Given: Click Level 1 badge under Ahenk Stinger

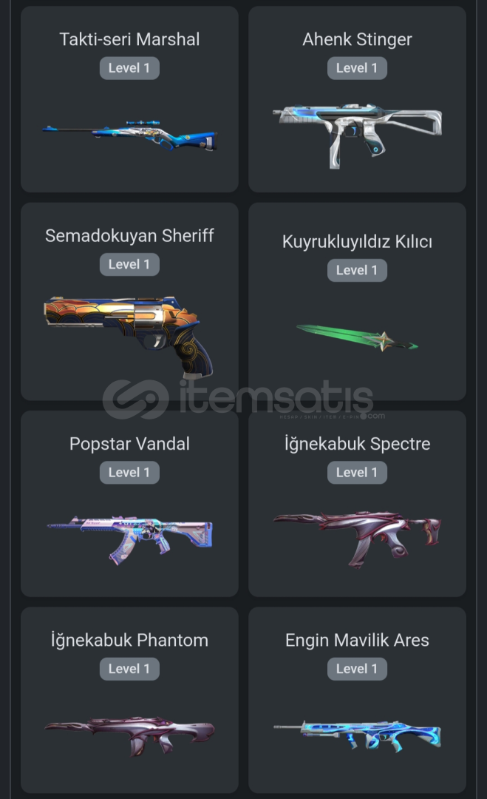Looking at the screenshot, I should 357,68.
